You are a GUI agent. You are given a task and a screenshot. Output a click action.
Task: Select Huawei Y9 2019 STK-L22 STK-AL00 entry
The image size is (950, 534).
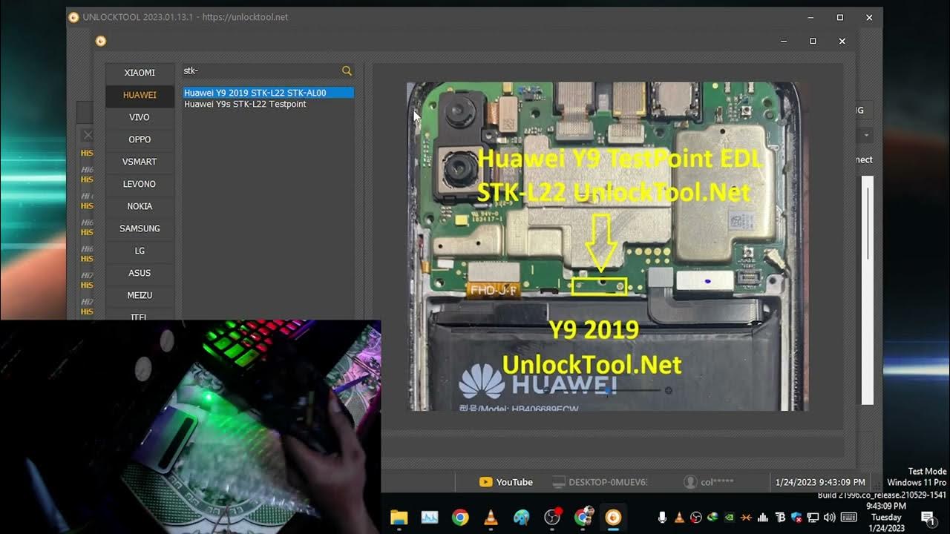tap(268, 93)
